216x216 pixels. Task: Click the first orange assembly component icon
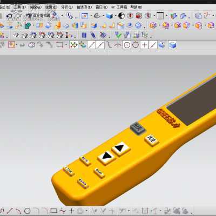point(153,25)
